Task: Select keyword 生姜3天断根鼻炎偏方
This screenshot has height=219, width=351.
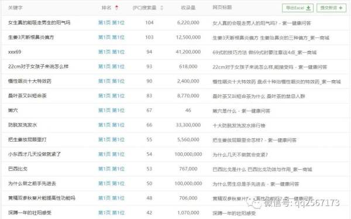Action: click(31, 37)
